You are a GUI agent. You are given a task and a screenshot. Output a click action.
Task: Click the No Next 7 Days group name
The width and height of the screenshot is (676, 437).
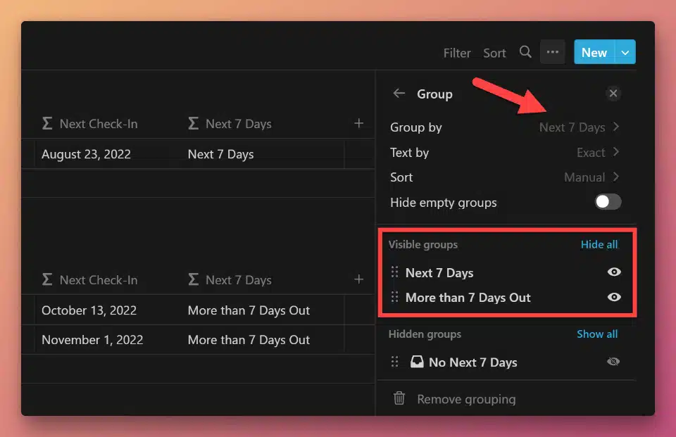[x=473, y=362]
